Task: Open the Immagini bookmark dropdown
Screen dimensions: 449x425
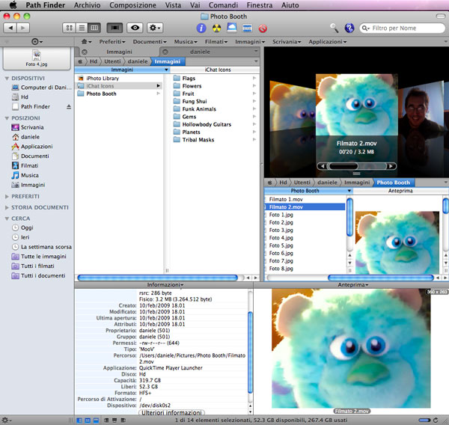Action: click(x=250, y=42)
